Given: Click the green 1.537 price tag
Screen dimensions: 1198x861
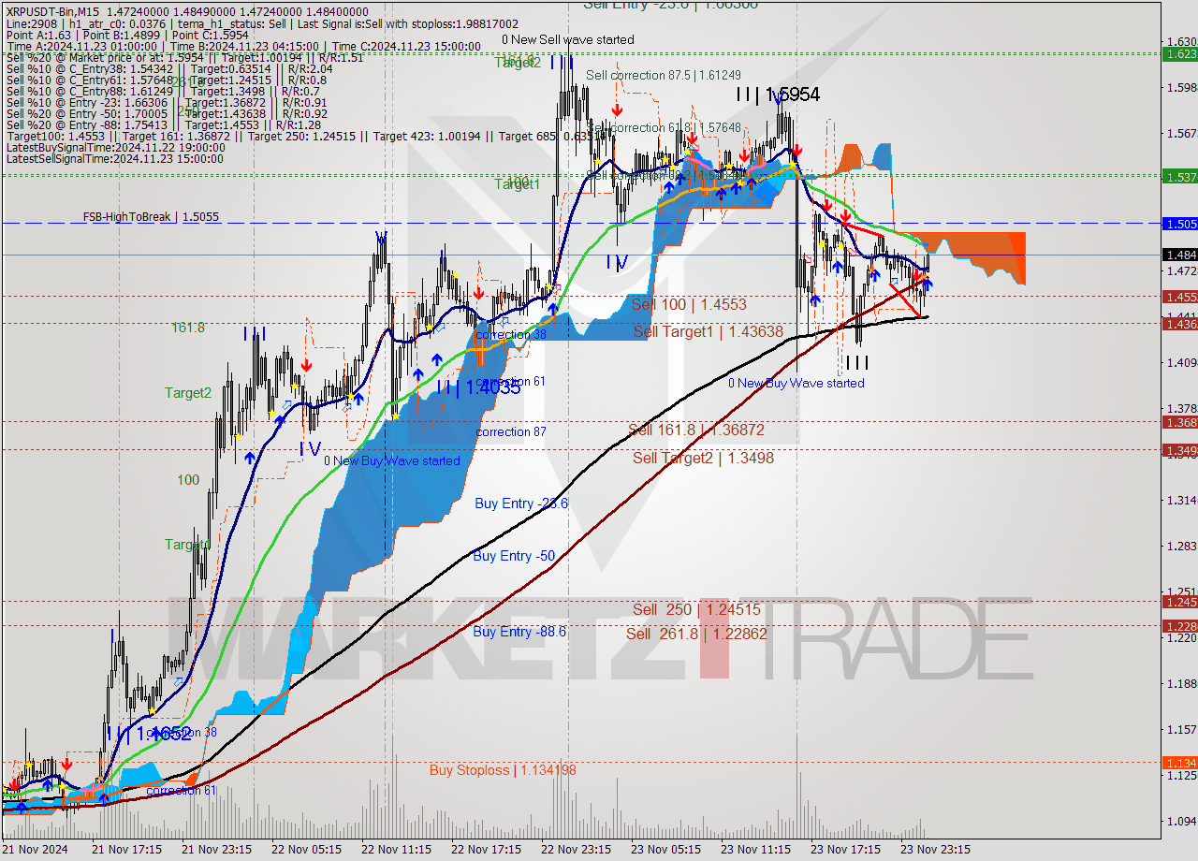Looking at the screenshot, I should pos(1179,176).
